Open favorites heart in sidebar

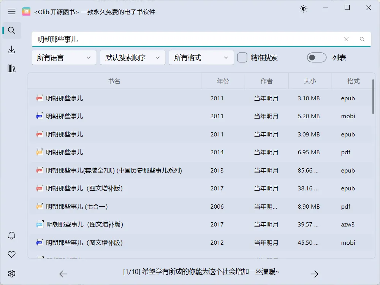coord(12,255)
